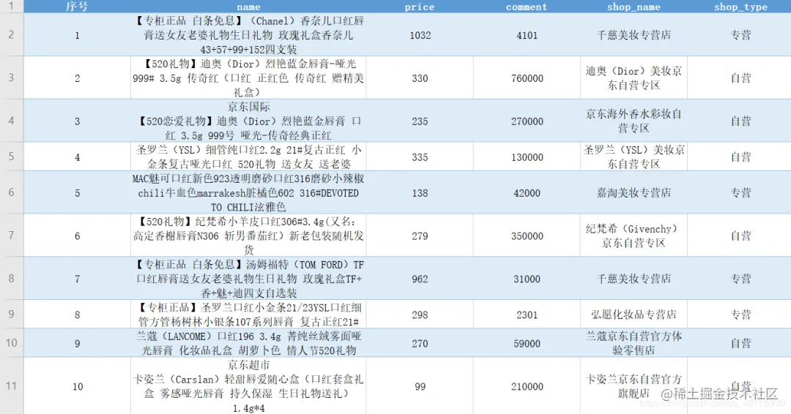Screen dimensions: 791x414
Task: Select spreadsheet row header 9
Action: (12, 315)
